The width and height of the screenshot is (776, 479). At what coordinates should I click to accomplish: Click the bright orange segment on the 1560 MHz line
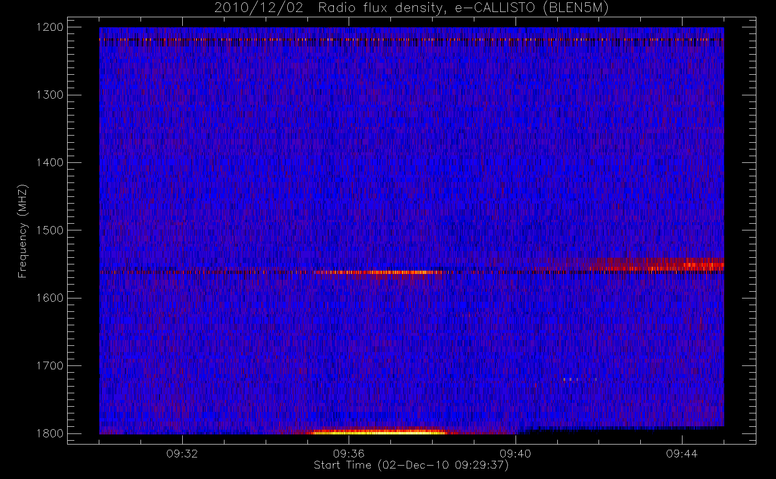[379, 273]
